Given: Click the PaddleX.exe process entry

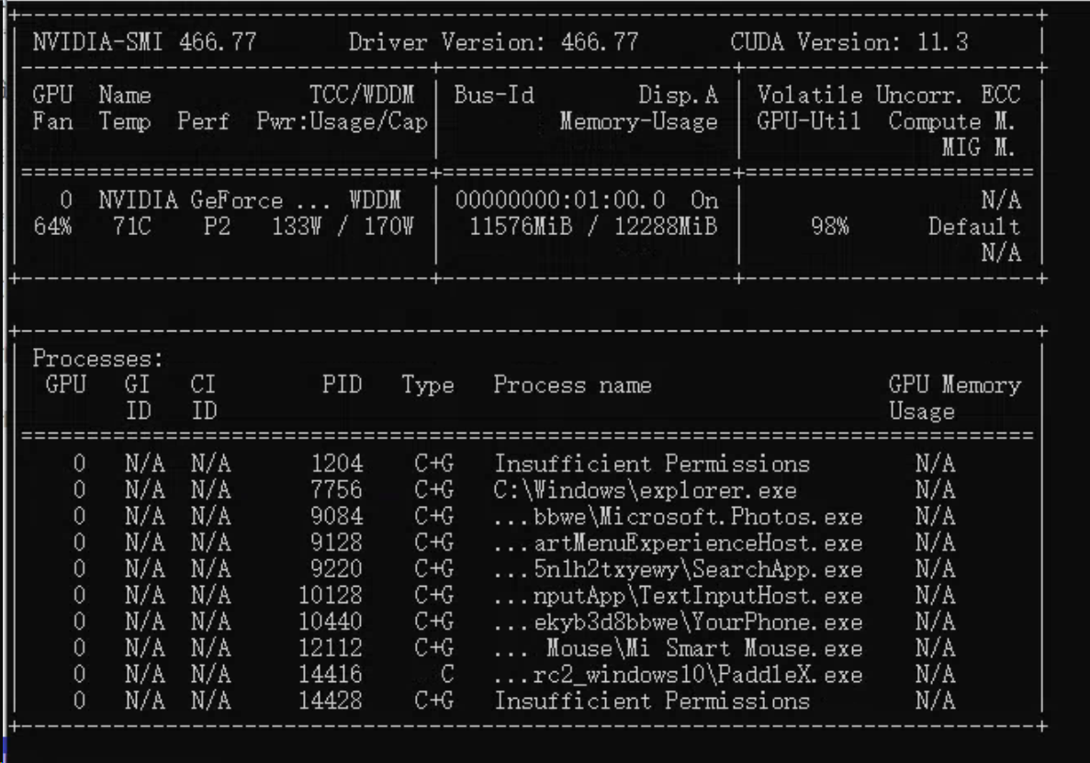Looking at the screenshot, I should pos(678,675).
